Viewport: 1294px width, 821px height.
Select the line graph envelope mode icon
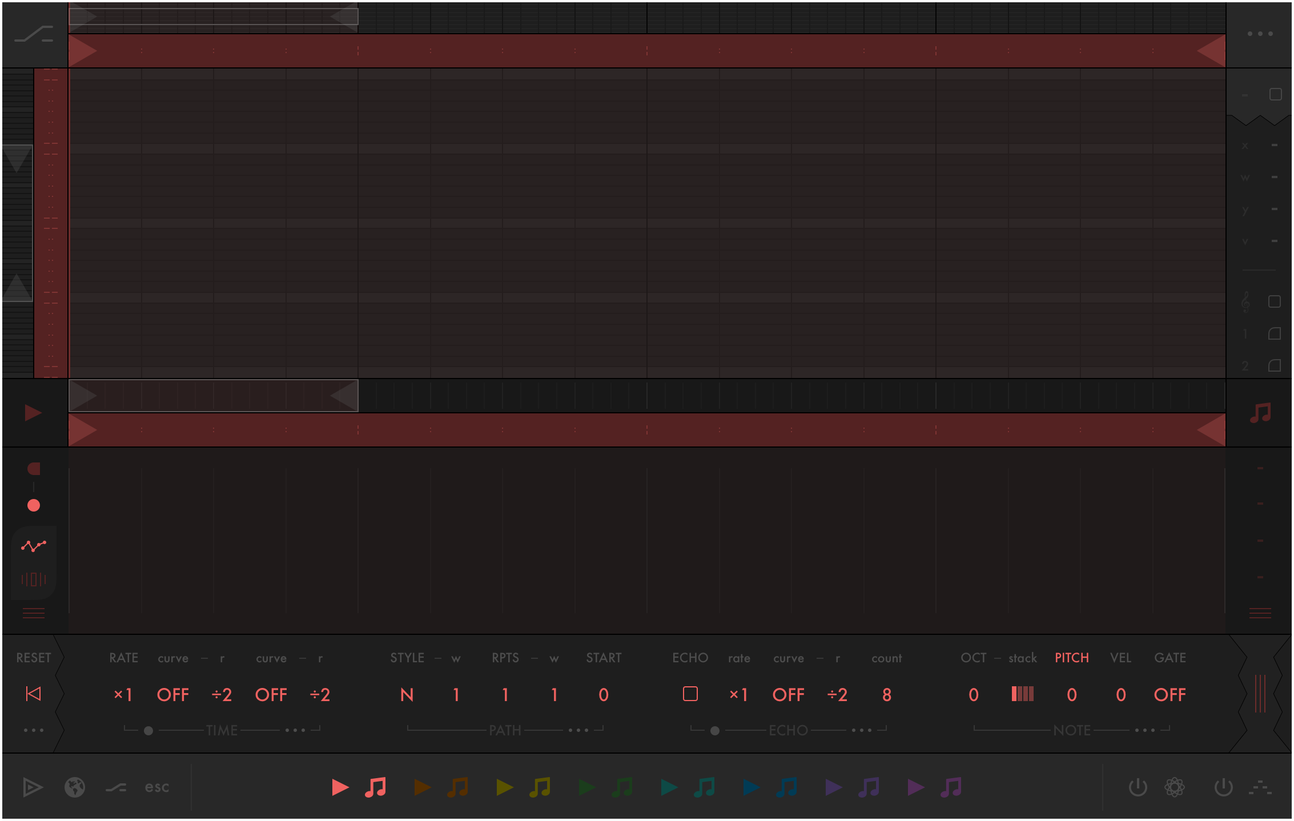coord(34,546)
